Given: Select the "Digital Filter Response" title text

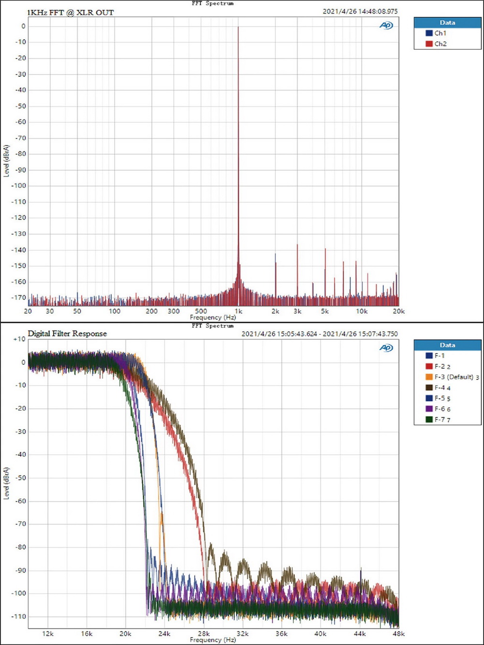Looking at the screenshot, I should coord(67,333).
